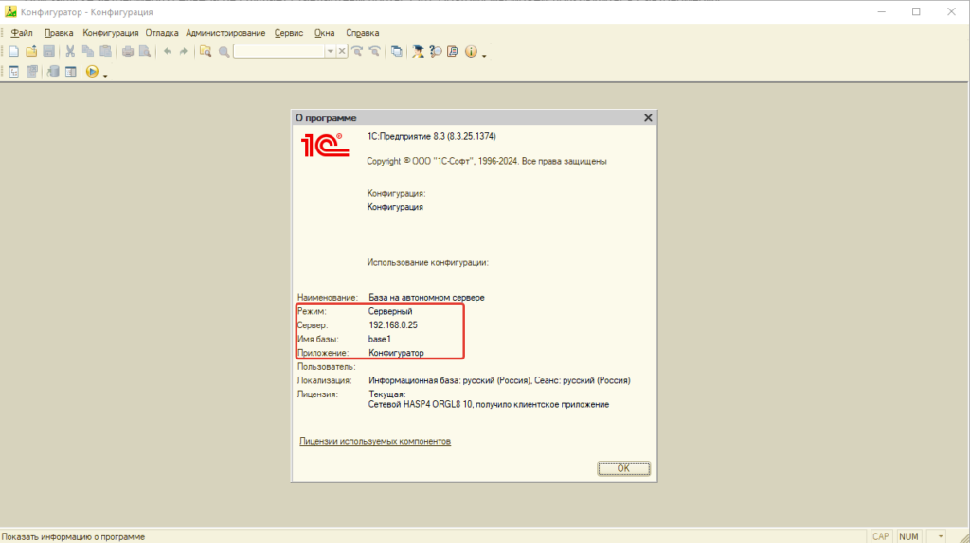
Task: Clear the search field with X
Action: pyautogui.click(x=341, y=52)
